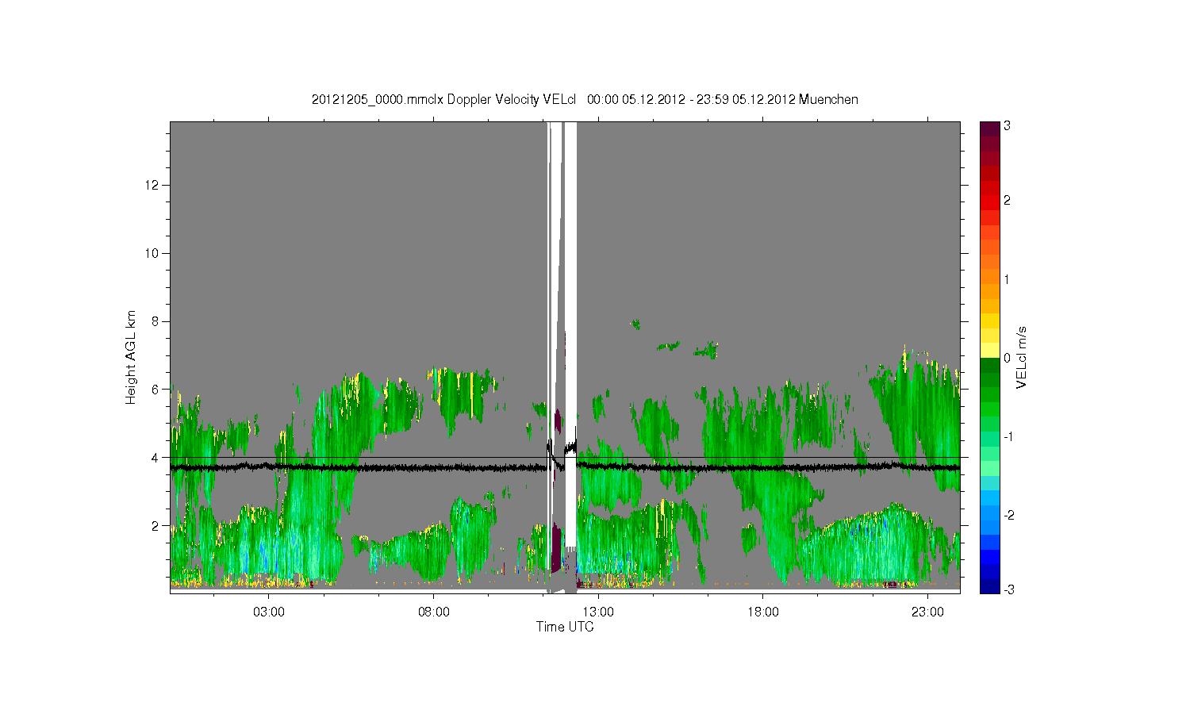Click the colorbar label 3 at top
Viewport: 1190px width, 714px height.
point(1007,126)
